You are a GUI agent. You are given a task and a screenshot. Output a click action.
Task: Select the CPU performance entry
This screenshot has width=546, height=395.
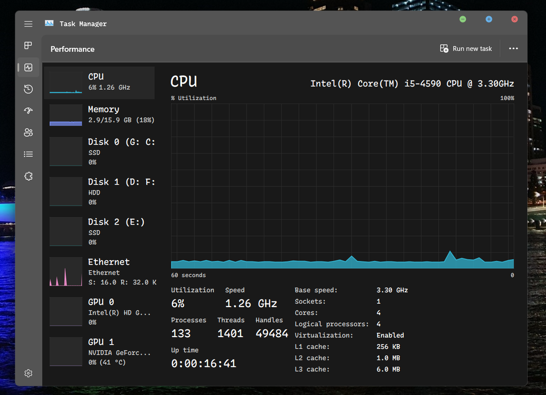(99, 83)
